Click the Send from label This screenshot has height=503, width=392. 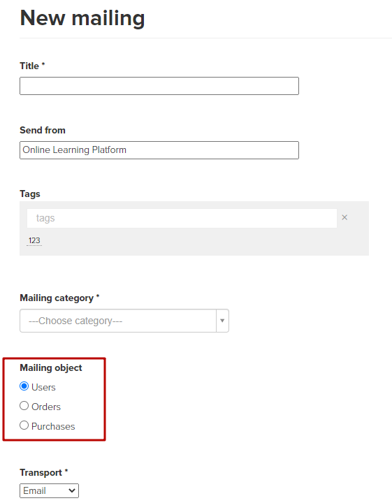pyautogui.click(x=43, y=130)
